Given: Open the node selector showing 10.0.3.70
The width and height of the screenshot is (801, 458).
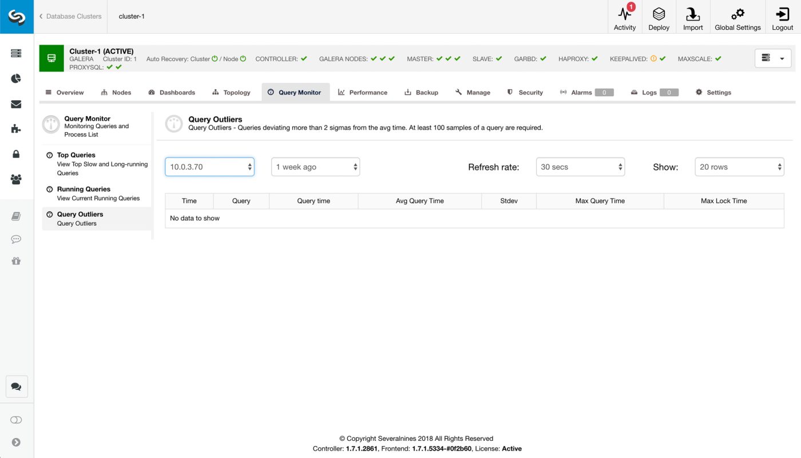Looking at the screenshot, I should click(x=209, y=167).
